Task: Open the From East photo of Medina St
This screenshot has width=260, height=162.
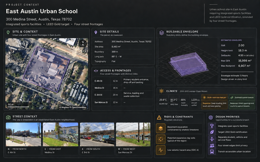Action: tap(60, 134)
